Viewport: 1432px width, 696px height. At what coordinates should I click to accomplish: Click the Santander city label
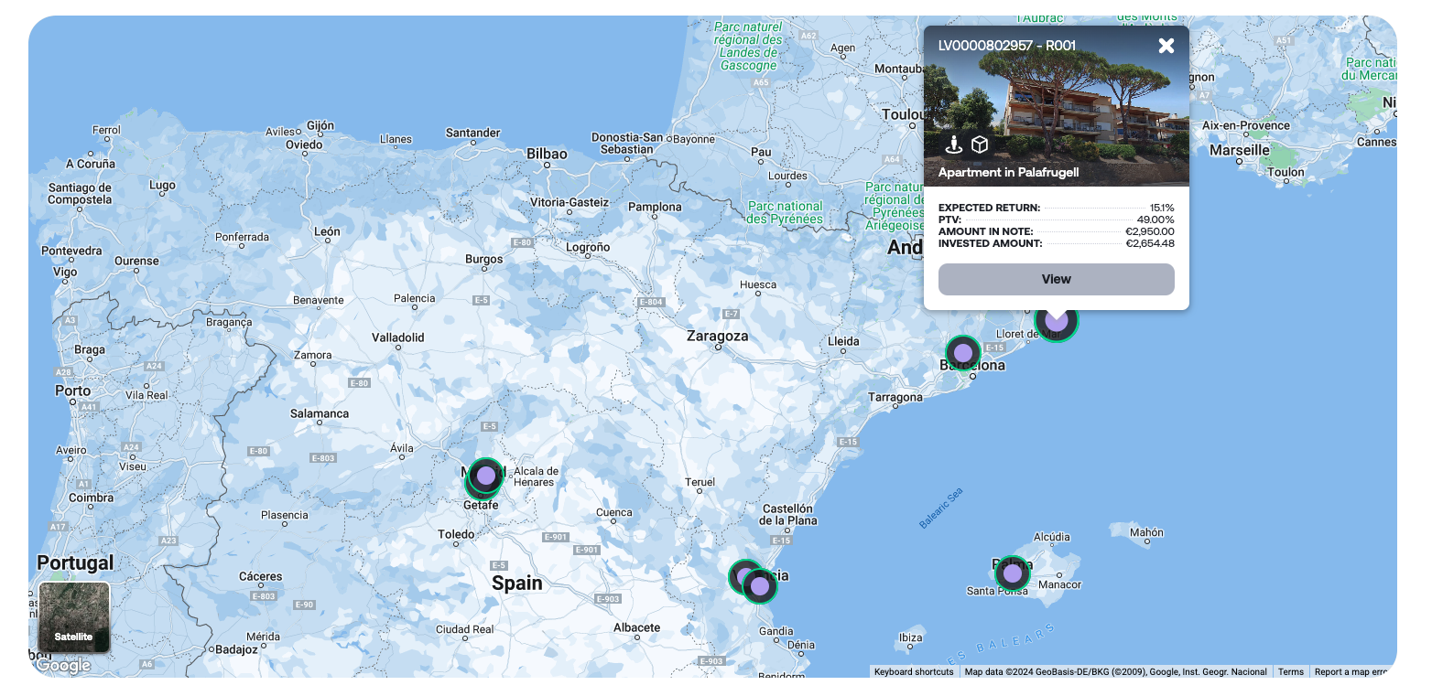(x=473, y=134)
